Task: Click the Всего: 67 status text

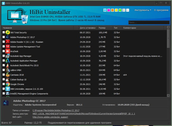Action: pos(6,123)
